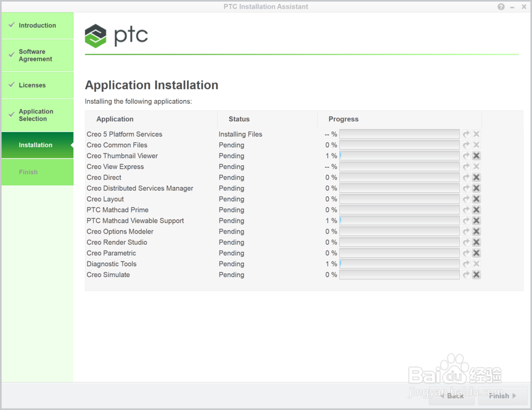
Task: Cancel installation of Creo Direct
Action: coord(476,177)
